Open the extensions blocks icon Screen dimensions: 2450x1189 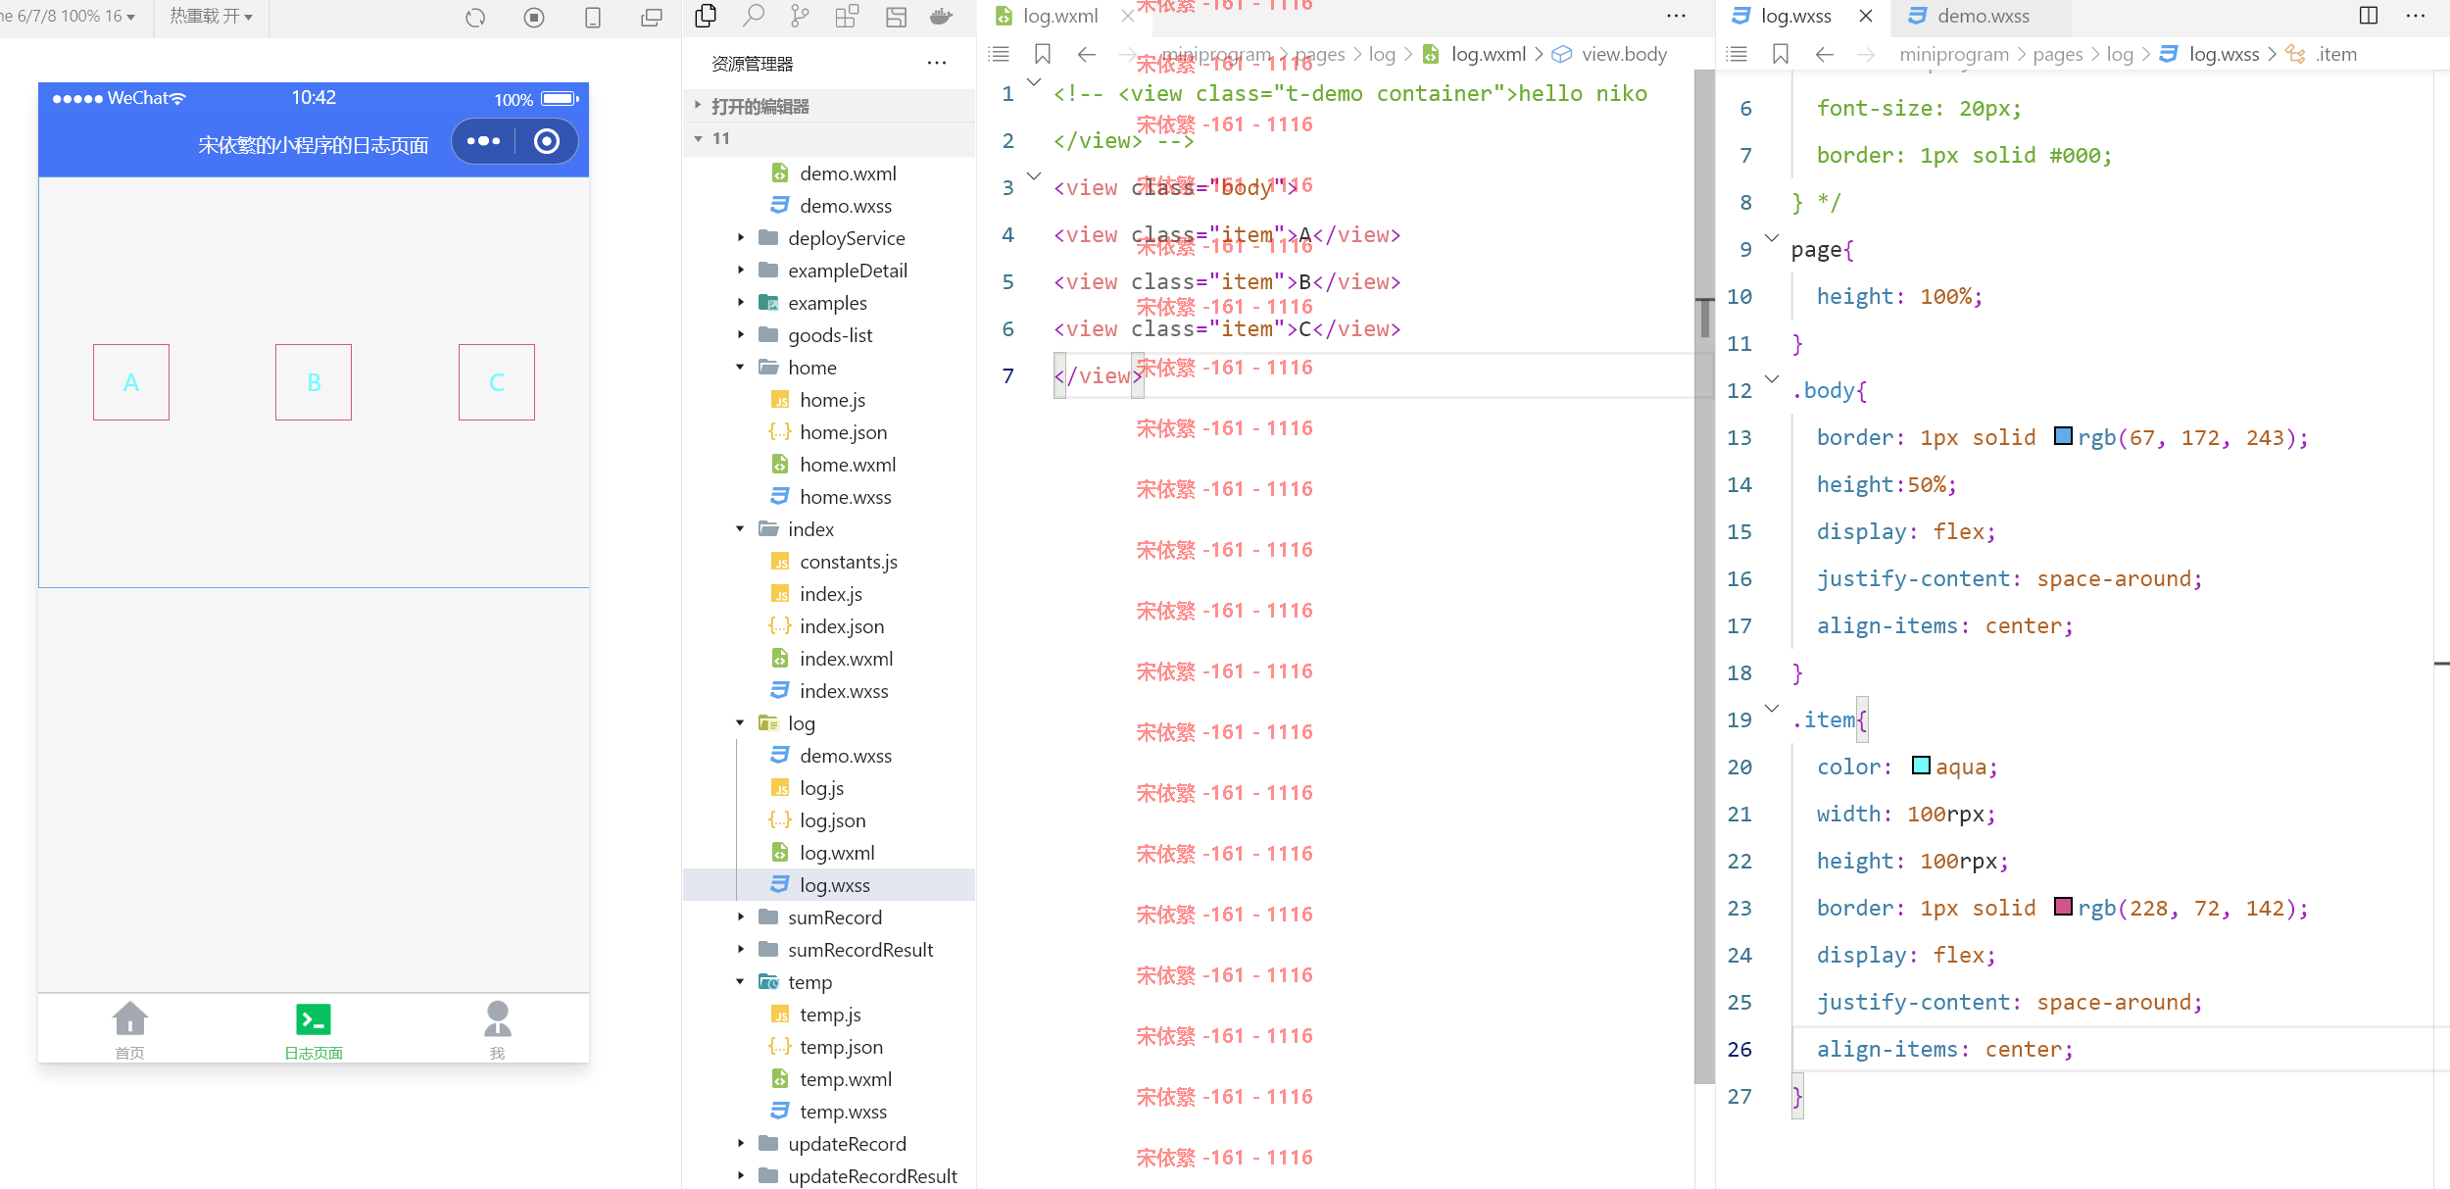click(847, 16)
